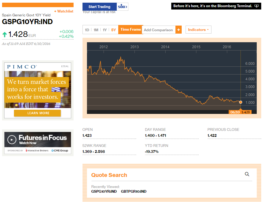Click the 2015 label on chart axis
The image size is (263, 204).
click(196, 47)
